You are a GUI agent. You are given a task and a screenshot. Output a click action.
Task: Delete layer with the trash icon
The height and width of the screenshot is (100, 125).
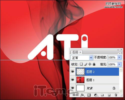[116, 95]
